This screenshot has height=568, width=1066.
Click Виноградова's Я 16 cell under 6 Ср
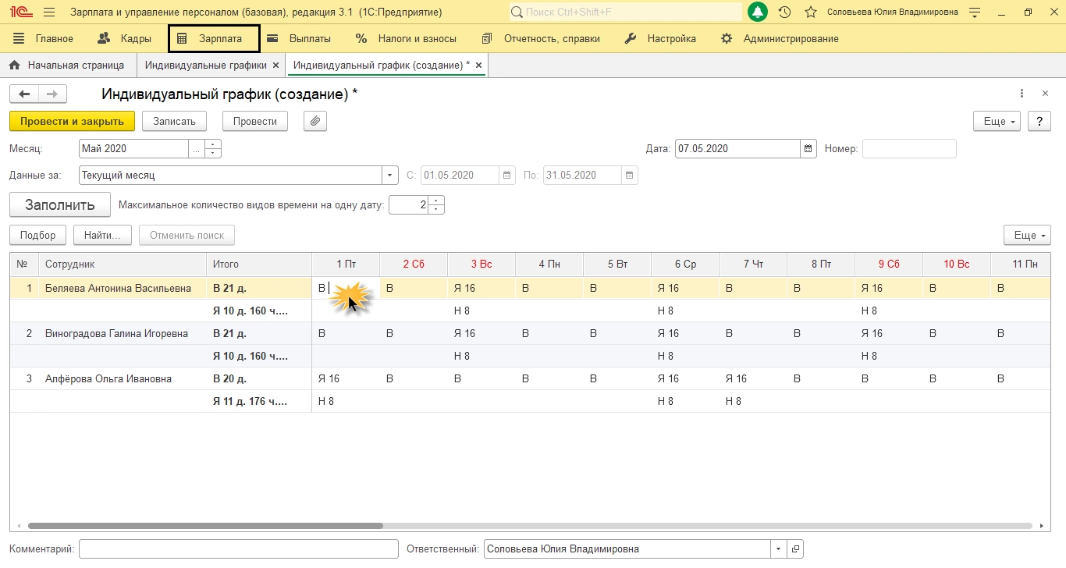685,334
